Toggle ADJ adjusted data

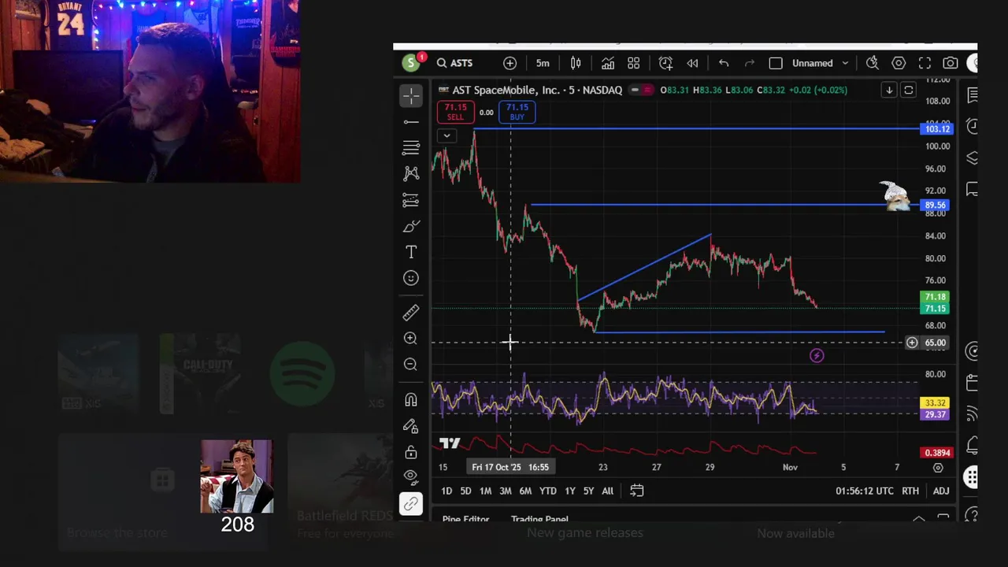[941, 491]
